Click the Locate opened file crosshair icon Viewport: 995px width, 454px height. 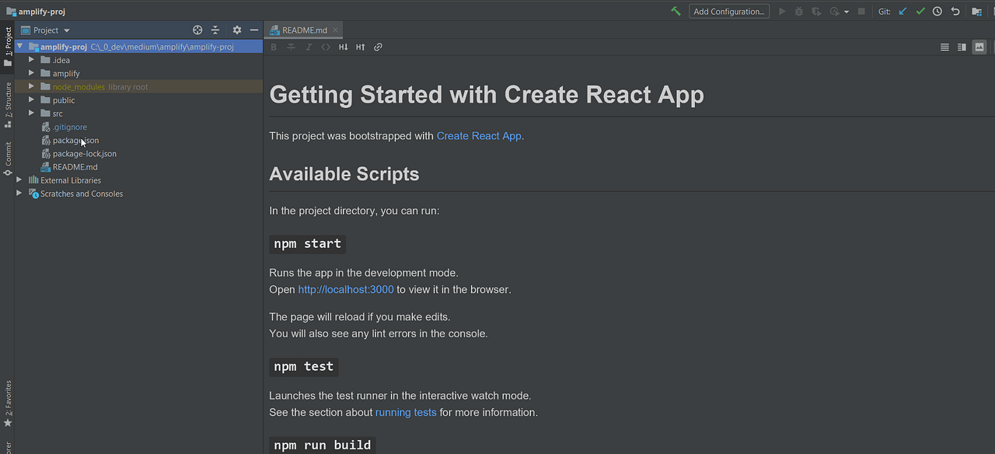[197, 30]
